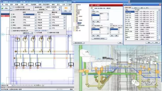Click the 确定 button in the initial settings dialog

[149, 43]
